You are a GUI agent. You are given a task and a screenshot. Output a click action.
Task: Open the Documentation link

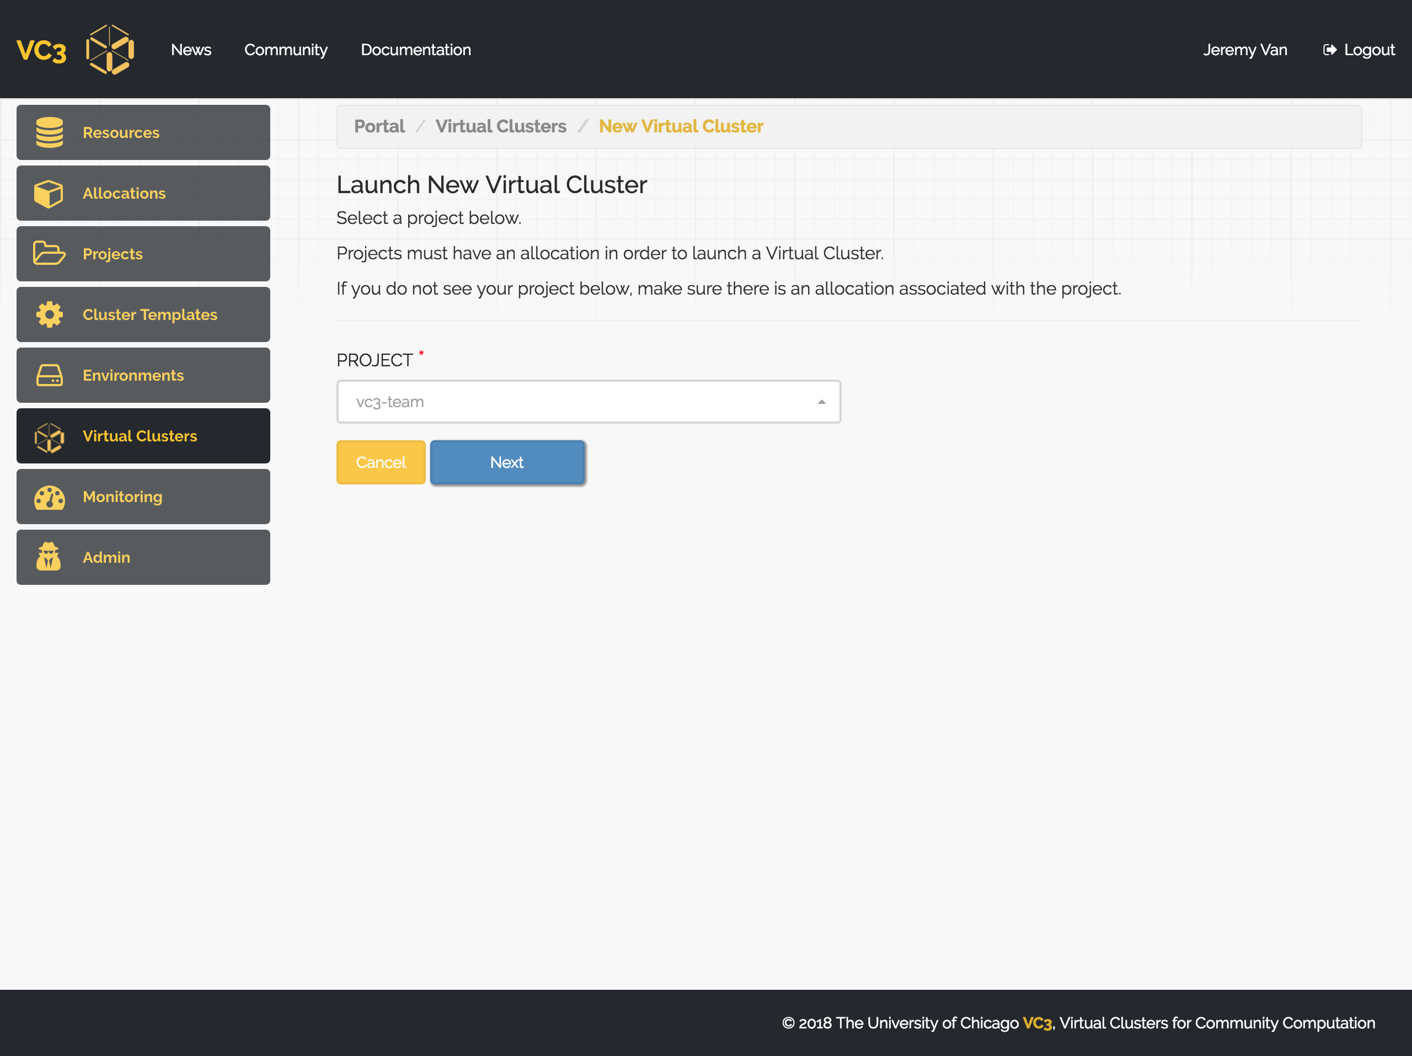pyautogui.click(x=415, y=50)
